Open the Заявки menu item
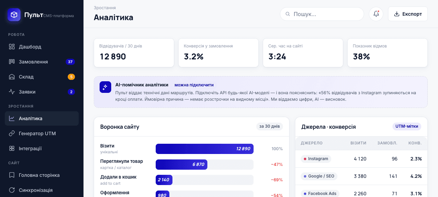Screen dimensions: 438x197 pos(42,92)
